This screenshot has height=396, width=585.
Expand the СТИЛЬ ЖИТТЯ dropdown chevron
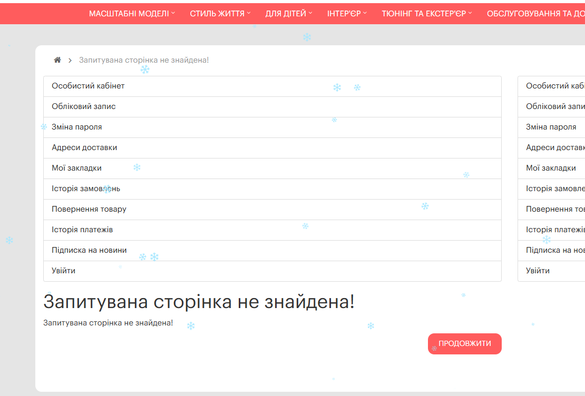tap(249, 13)
